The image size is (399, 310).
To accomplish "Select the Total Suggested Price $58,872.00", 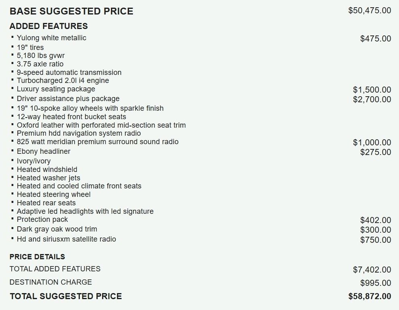I will pyautogui.click(x=370, y=296).
